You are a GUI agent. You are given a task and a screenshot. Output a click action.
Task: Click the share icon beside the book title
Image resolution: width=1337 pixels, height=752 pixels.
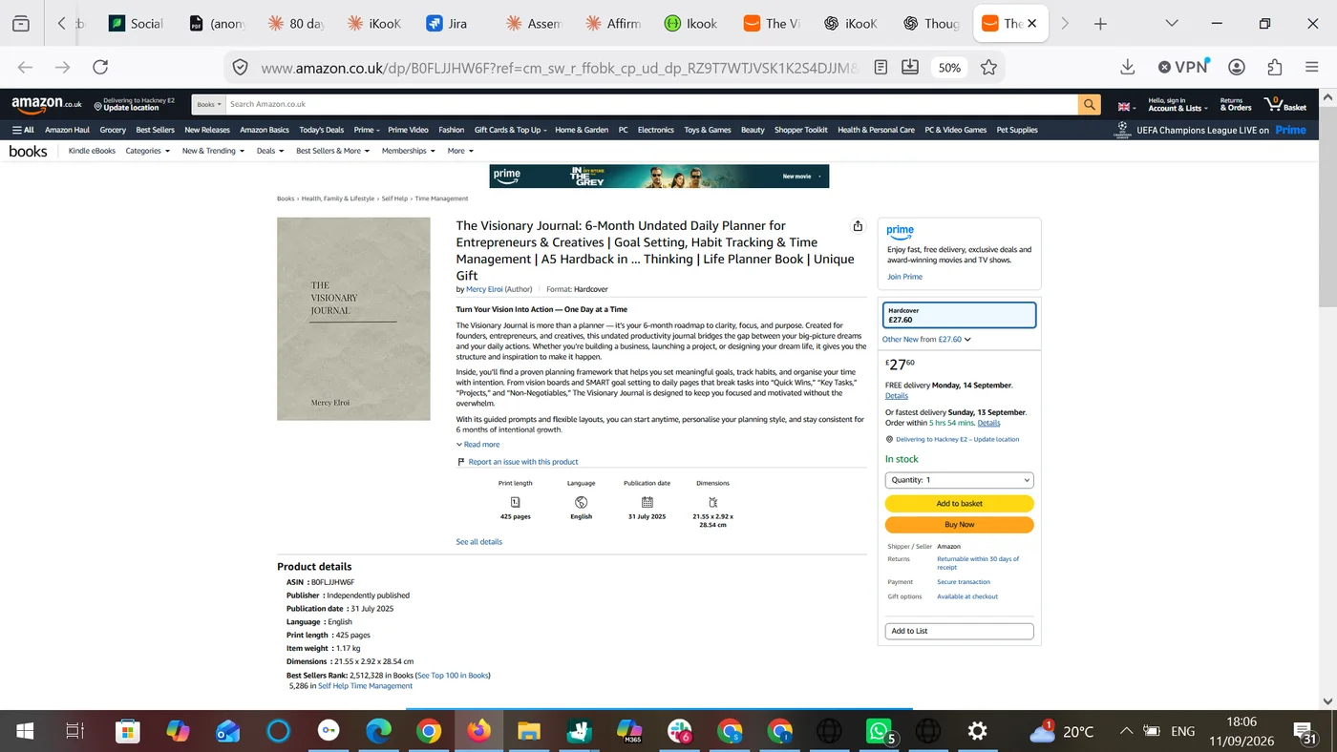point(858,226)
